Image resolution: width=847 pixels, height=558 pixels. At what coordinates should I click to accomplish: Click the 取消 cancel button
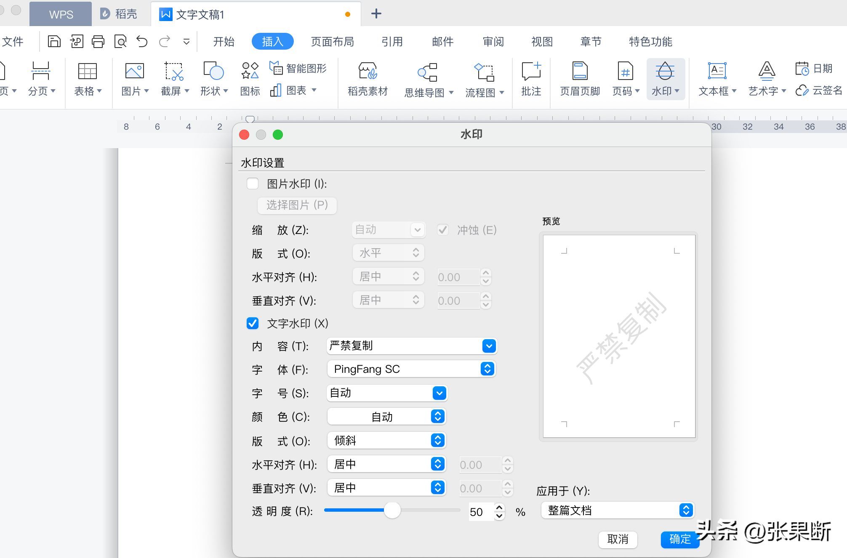point(618,539)
